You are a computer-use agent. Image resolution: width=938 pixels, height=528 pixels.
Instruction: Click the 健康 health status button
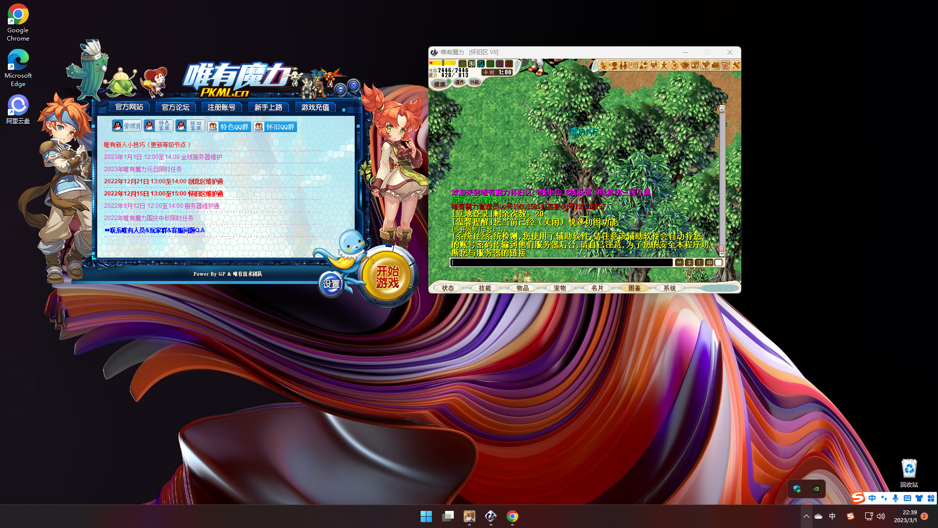tap(440, 84)
